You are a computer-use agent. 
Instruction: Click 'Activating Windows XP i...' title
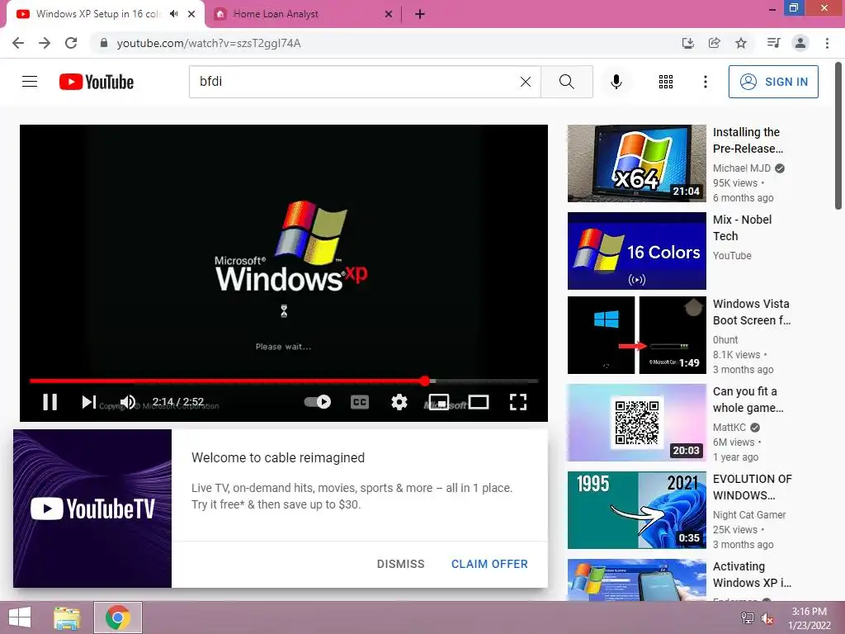(752, 575)
